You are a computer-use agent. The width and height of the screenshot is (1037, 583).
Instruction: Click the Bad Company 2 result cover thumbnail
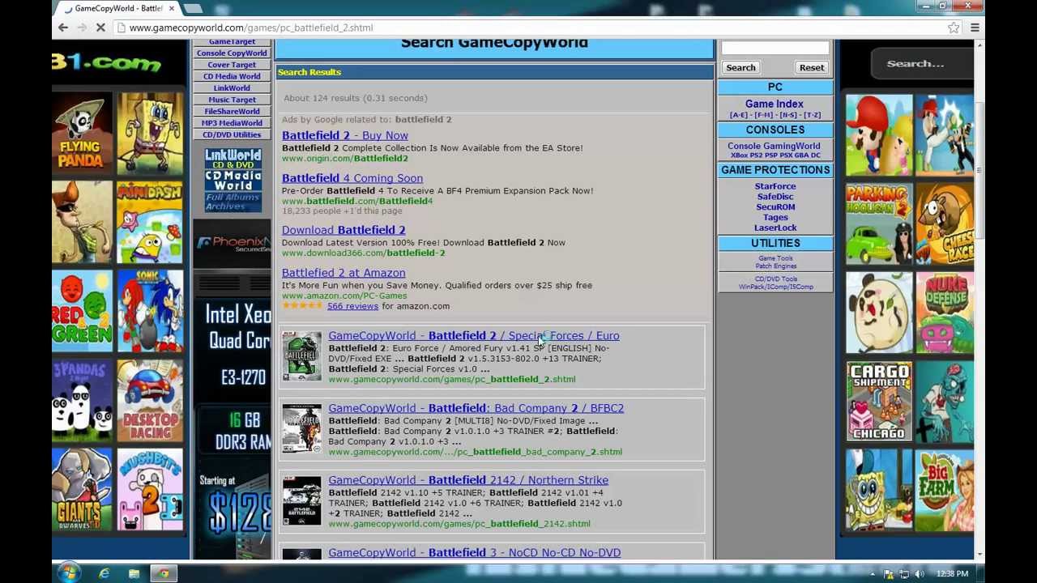pyautogui.click(x=301, y=428)
